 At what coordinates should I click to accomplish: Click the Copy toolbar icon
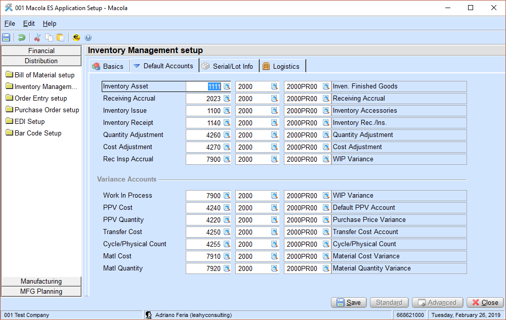pyautogui.click(x=49, y=37)
